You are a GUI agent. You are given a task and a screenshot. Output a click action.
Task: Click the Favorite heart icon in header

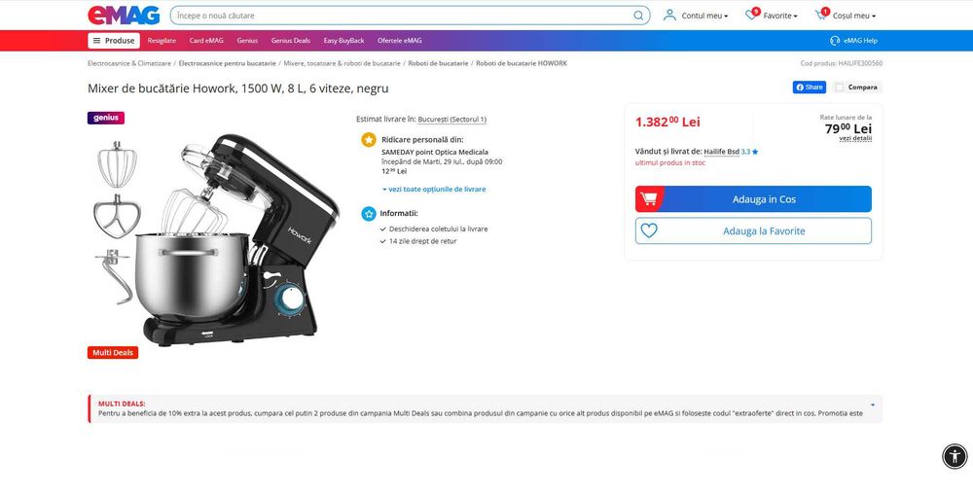(751, 16)
